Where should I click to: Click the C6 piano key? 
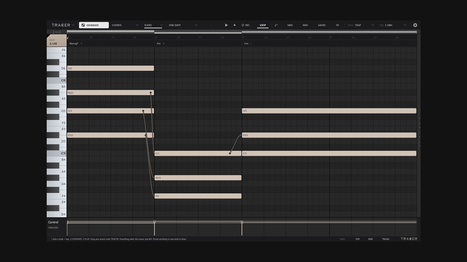[57, 80]
